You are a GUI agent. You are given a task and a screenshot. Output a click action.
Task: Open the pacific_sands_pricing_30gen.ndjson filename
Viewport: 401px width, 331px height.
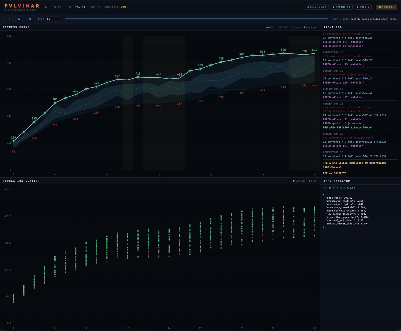point(373,19)
